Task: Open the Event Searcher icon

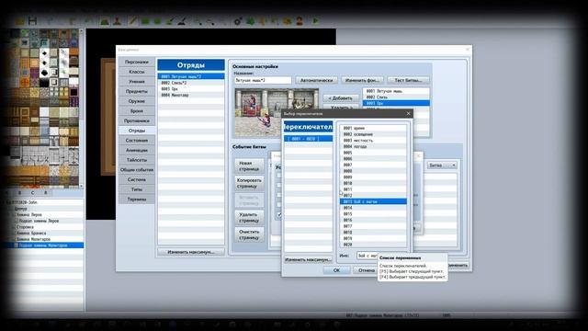Action: 275,21
